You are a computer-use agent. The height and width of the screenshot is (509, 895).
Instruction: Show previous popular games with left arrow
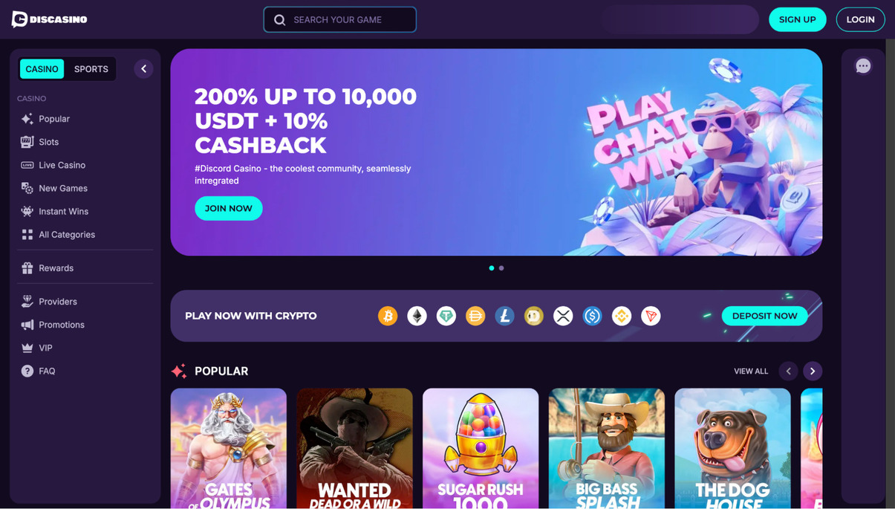(x=789, y=371)
